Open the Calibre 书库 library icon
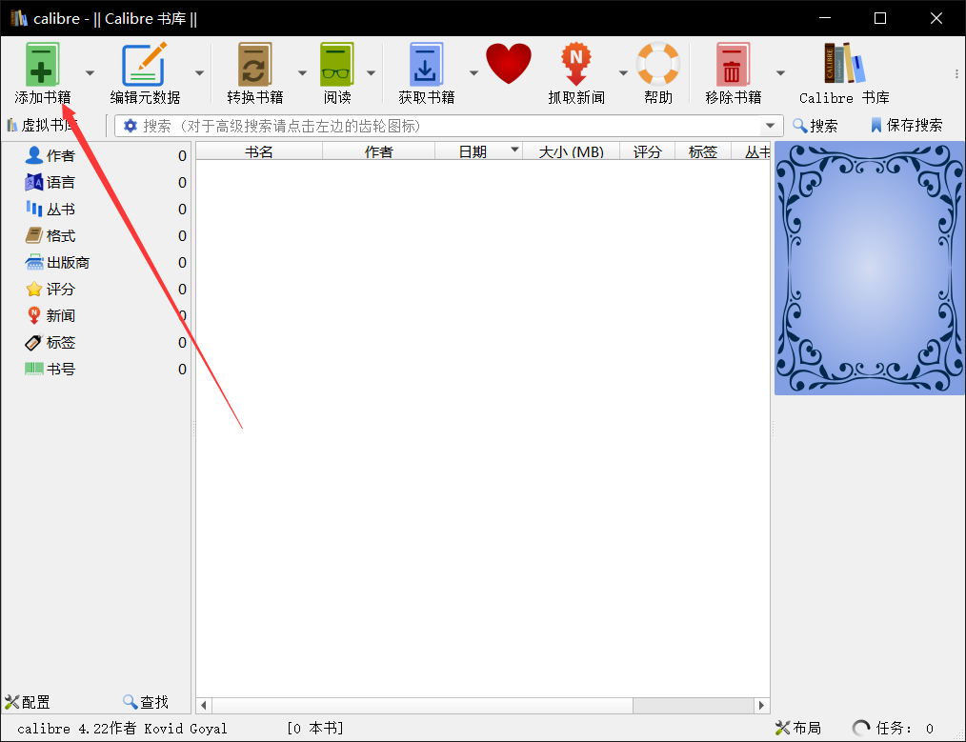 (845, 63)
